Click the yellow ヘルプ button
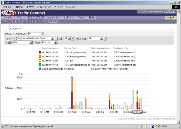Viewport: 181px width, 129px height. 170,18
